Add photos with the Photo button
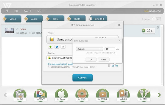165x105 pixels. click(76, 18)
